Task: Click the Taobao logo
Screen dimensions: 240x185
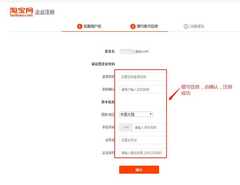Action: [x=21, y=12]
